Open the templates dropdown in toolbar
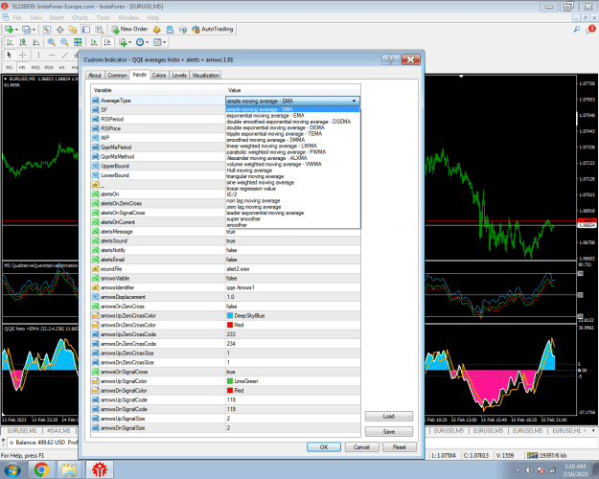Viewport: 599px width, 479px height. pos(159,42)
